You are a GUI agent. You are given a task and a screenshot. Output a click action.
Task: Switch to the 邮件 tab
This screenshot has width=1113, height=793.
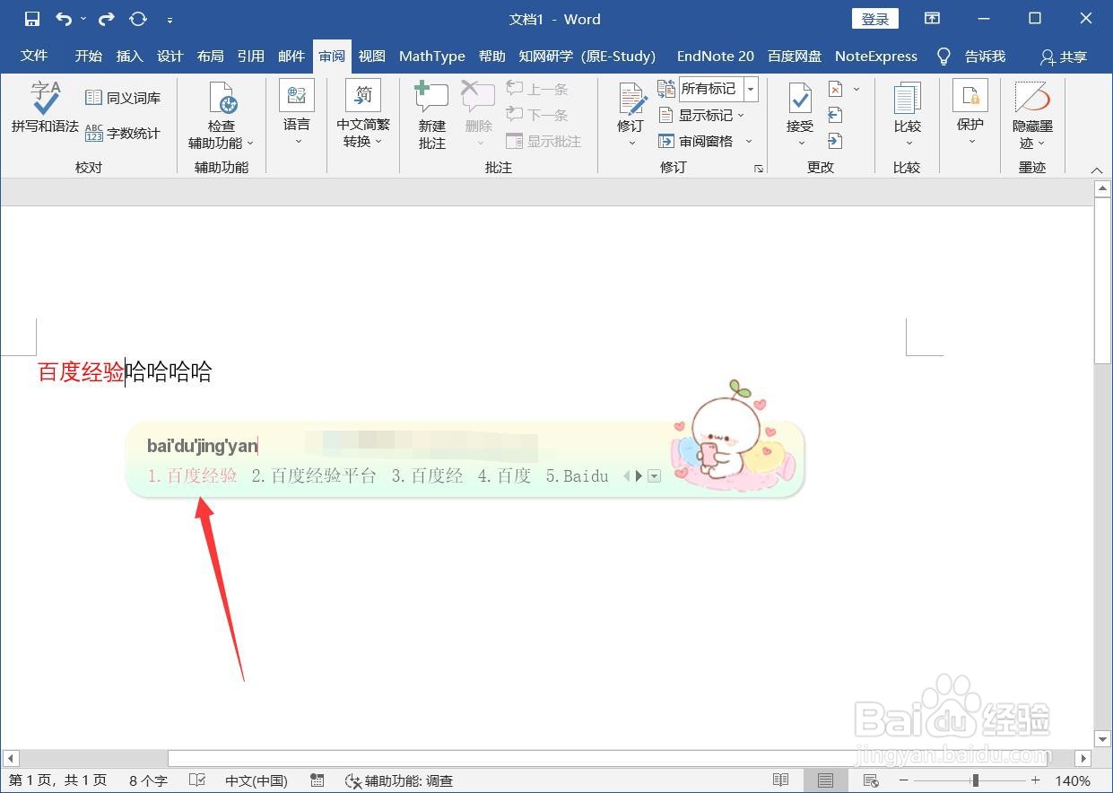tap(291, 56)
